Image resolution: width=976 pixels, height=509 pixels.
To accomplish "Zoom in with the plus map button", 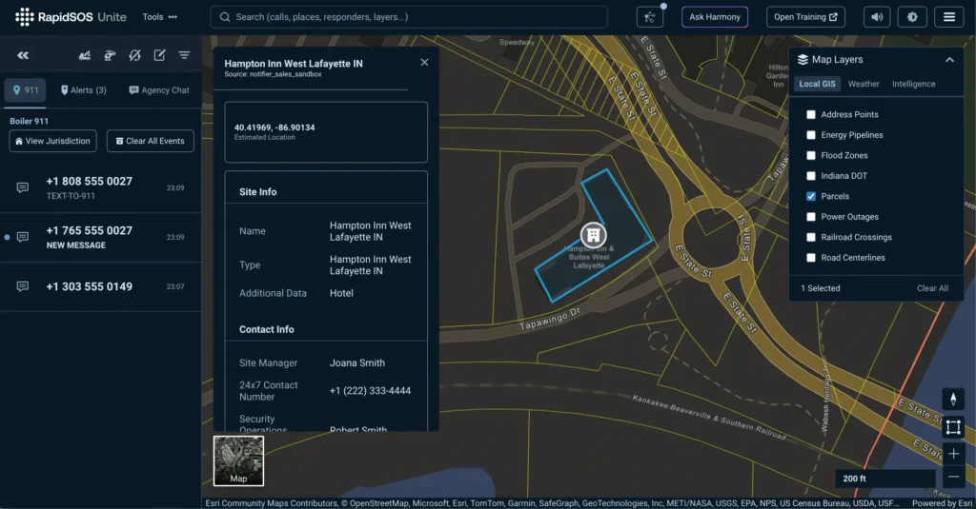I will [x=953, y=454].
